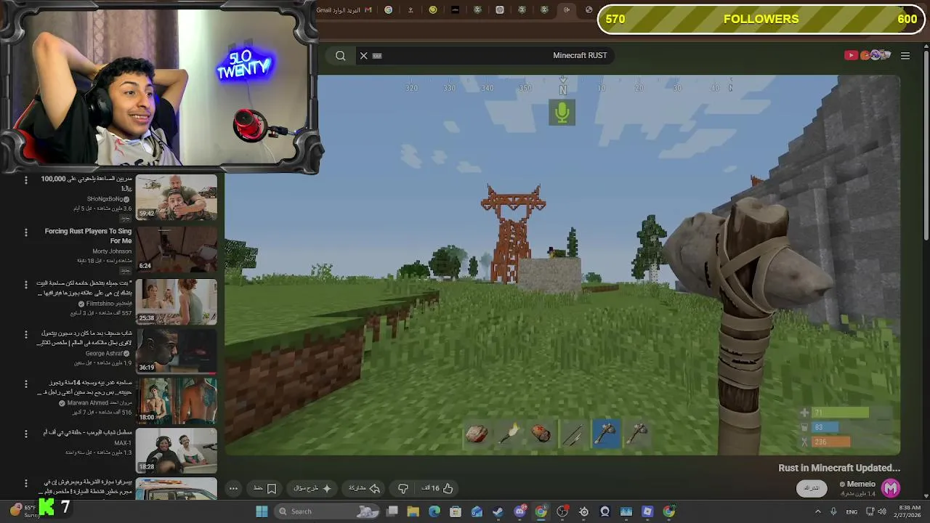Open Microsoft Store from the taskbar
The height and width of the screenshot is (523, 930).
coord(456,511)
